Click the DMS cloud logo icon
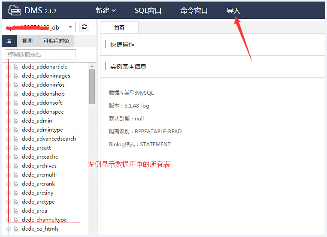Image resolution: width=327 pixels, height=237 pixels. click(15, 10)
